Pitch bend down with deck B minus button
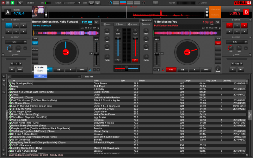Screen dimensions: 253x158 pos(155,70)
